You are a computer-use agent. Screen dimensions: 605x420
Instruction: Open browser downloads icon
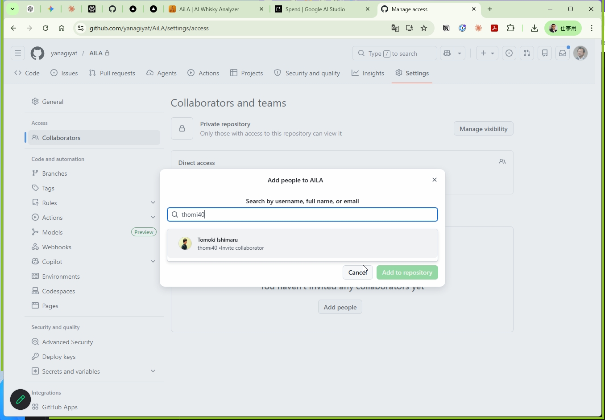[535, 28]
